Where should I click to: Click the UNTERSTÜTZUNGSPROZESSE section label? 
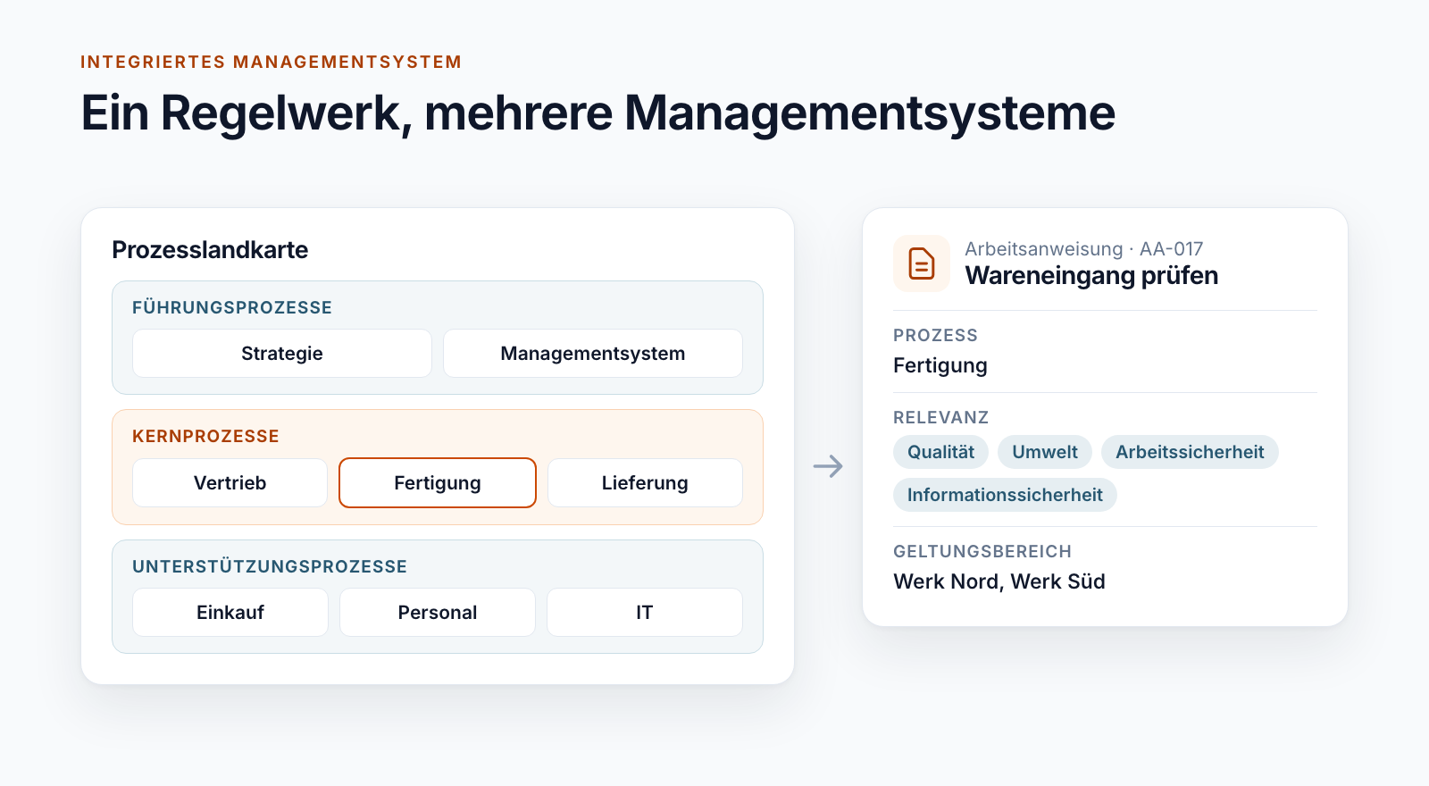pyautogui.click(x=270, y=566)
